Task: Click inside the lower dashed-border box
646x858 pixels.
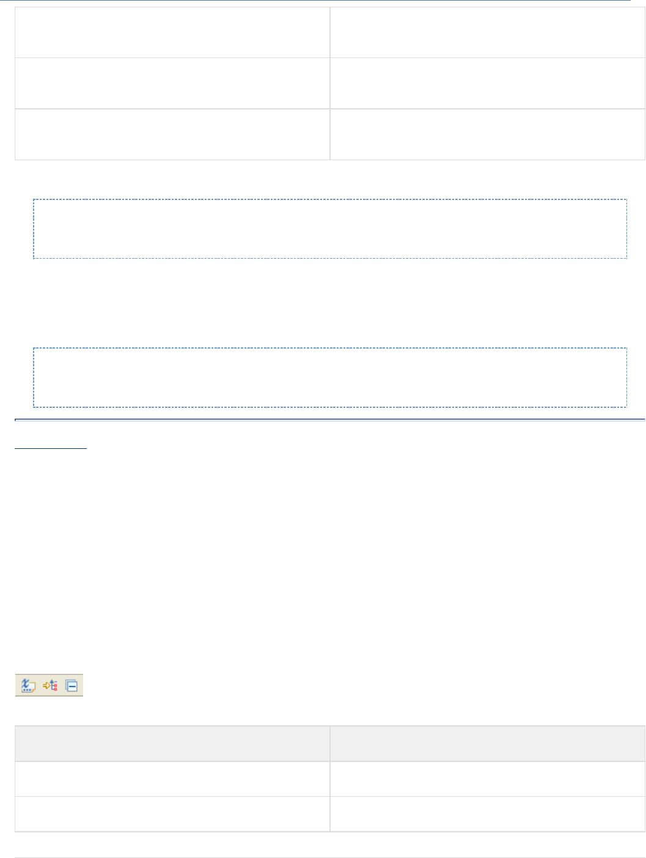Action: click(330, 377)
